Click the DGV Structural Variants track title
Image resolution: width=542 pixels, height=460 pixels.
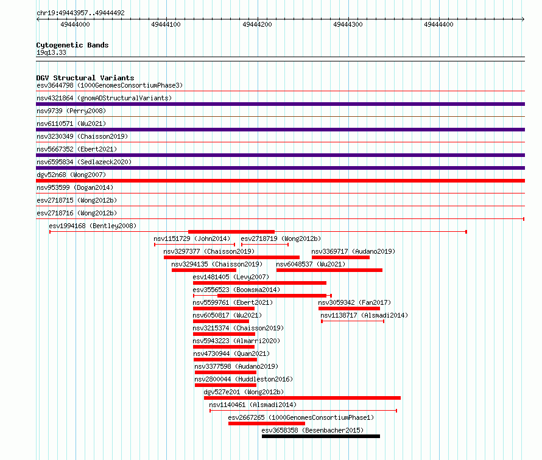85,78
